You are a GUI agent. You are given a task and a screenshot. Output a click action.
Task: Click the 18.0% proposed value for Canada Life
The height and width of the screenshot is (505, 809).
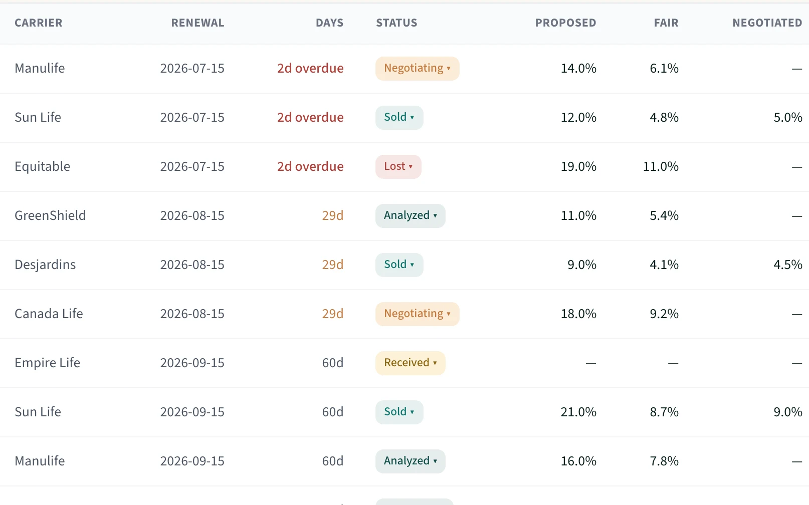click(x=578, y=314)
